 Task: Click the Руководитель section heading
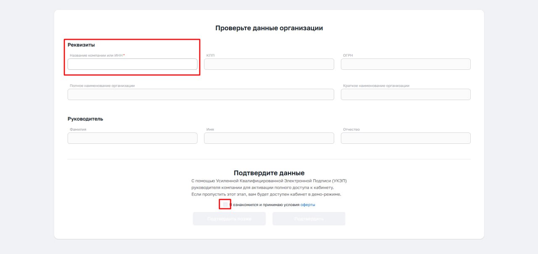click(x=85, y=119)
